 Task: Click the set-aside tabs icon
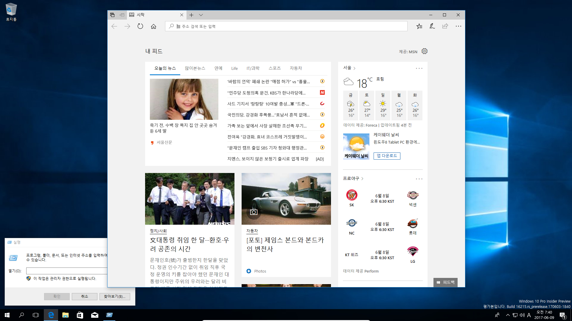(x=122, y=15)
